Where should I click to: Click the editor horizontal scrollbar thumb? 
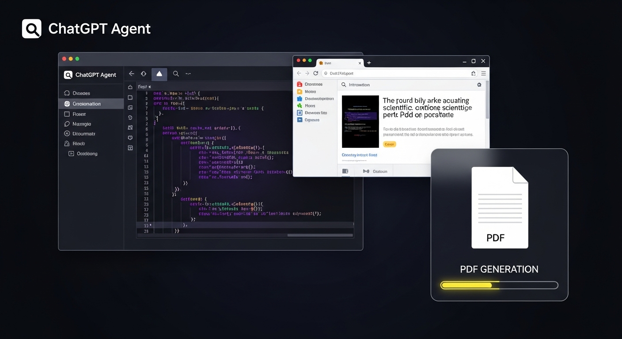coord(320,235)
